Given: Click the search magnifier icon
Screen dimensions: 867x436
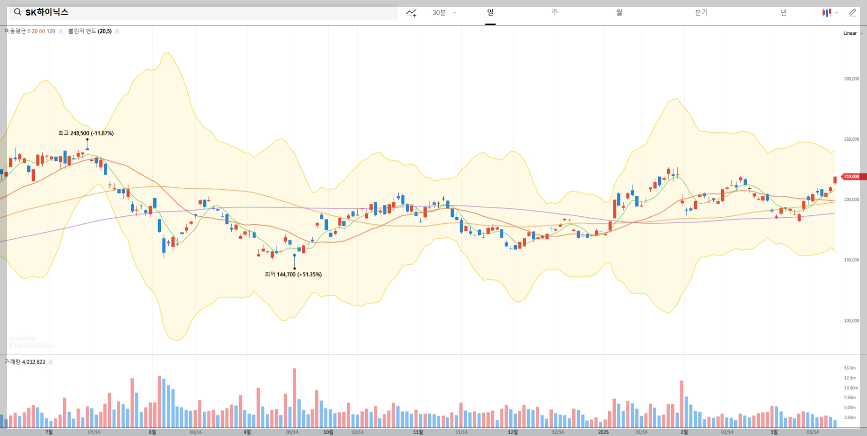Looking at the screenshot, I should coord(17,12).
